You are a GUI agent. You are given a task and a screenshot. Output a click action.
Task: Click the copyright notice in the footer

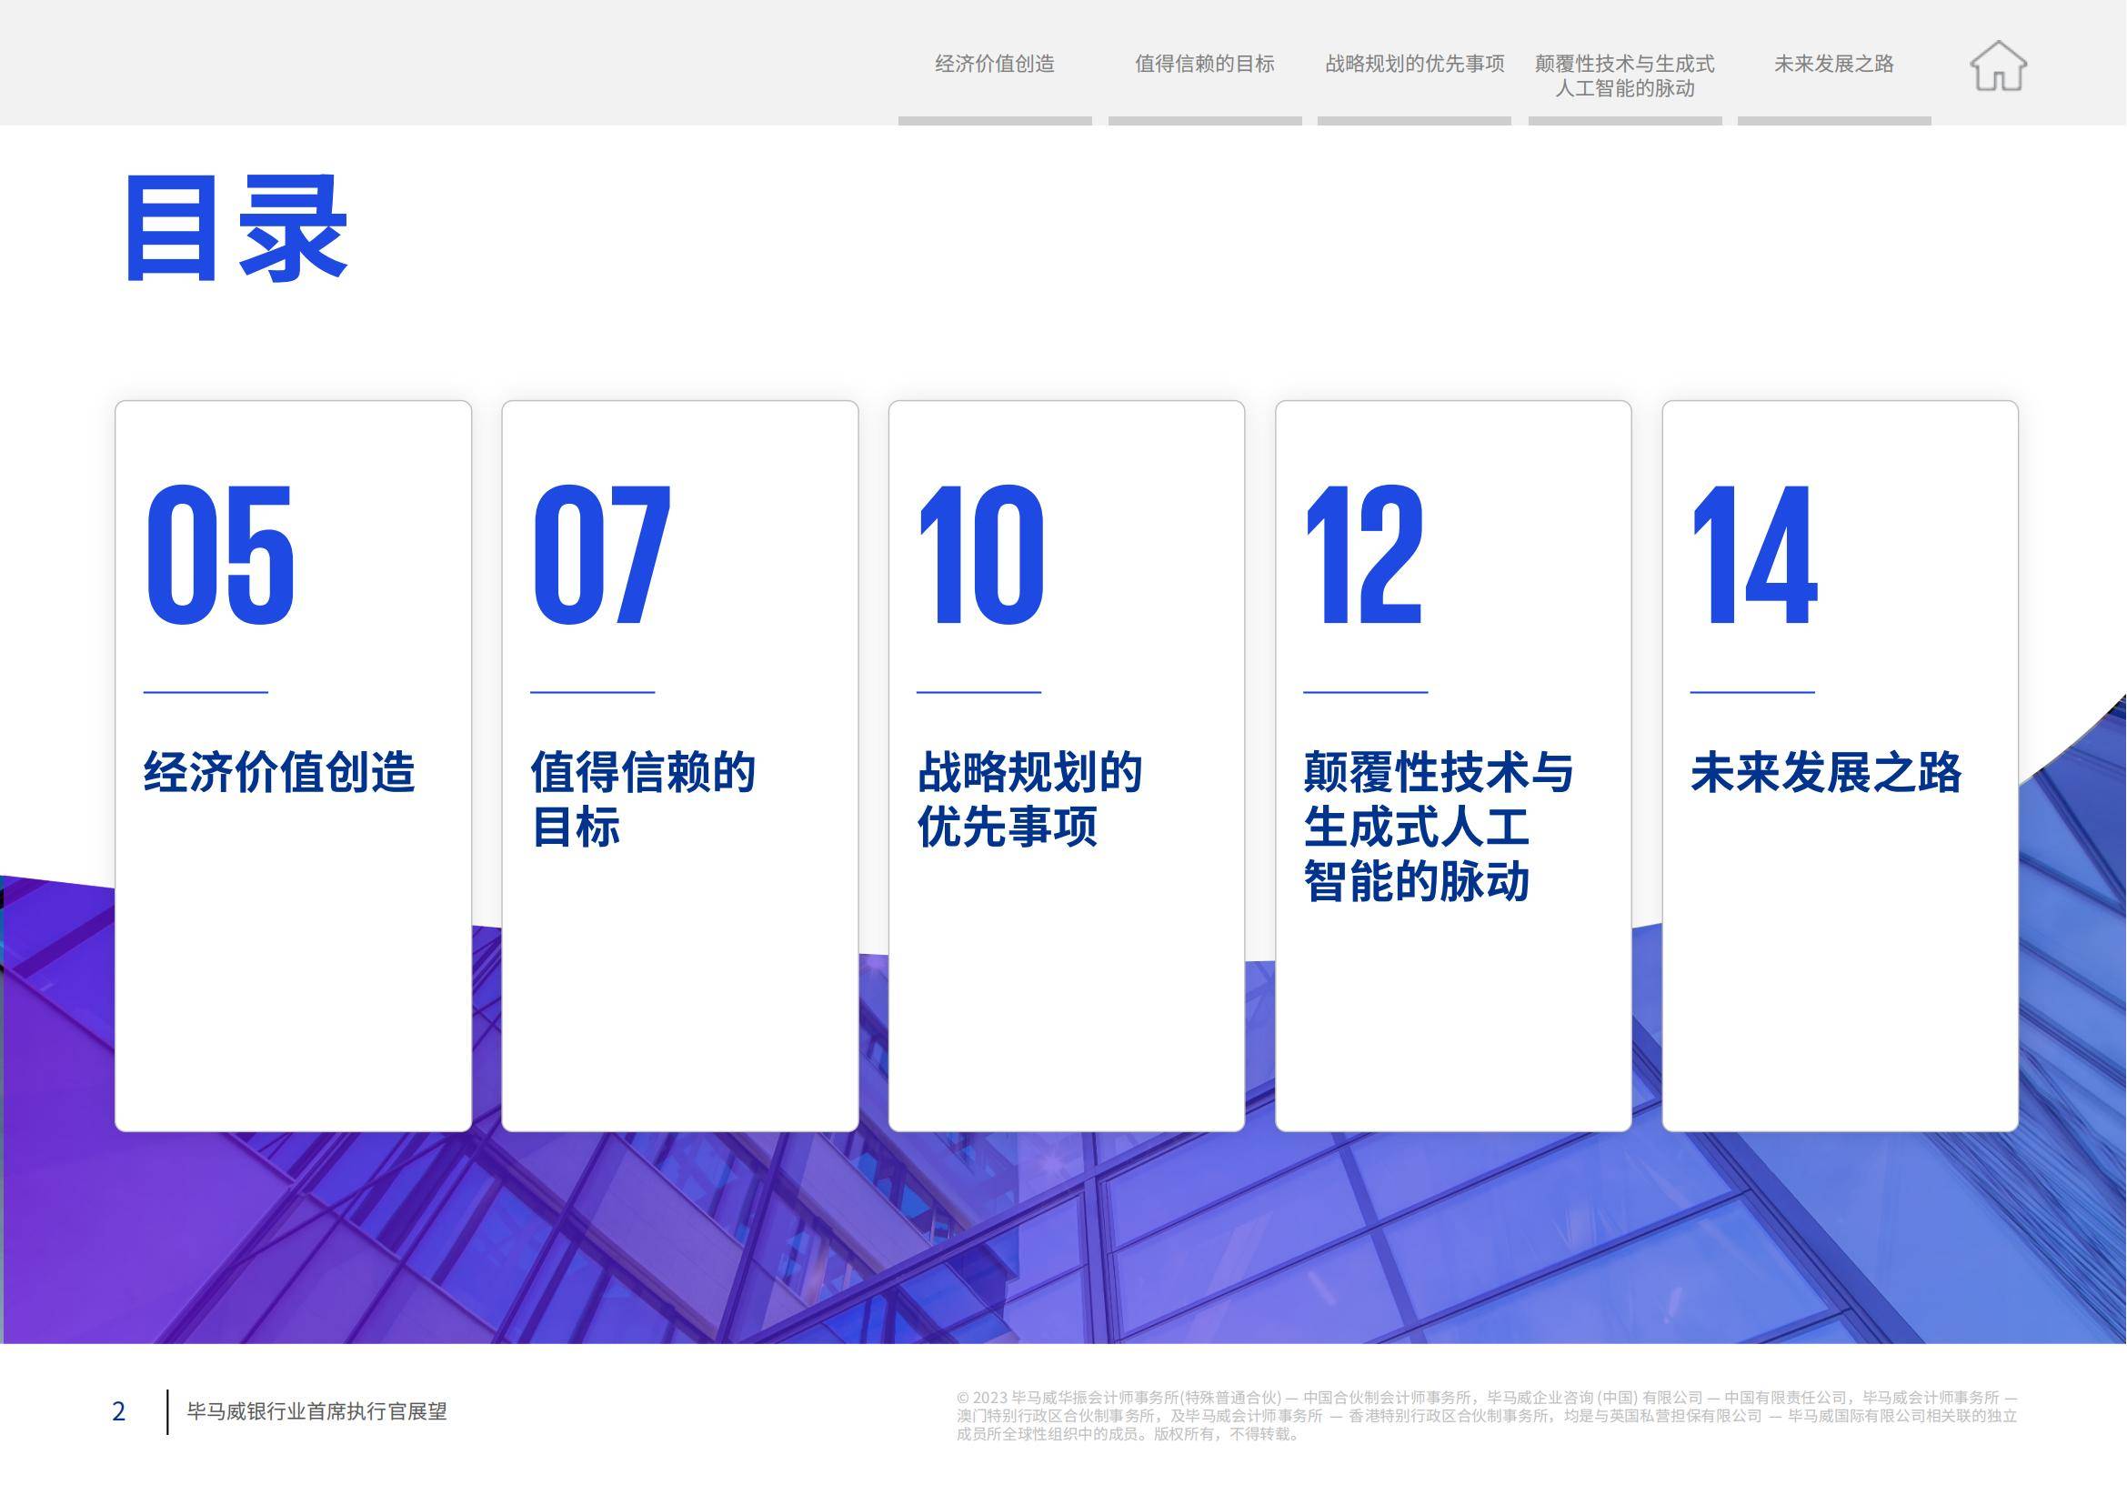1487,1416
